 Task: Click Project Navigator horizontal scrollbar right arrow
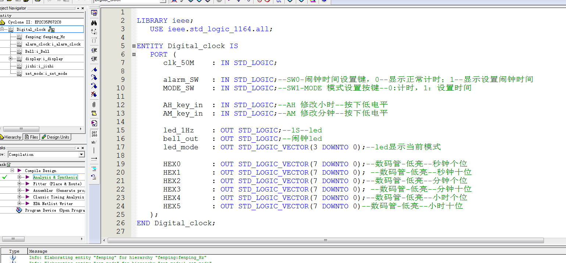pyautogui.click(x=81, y=129)
